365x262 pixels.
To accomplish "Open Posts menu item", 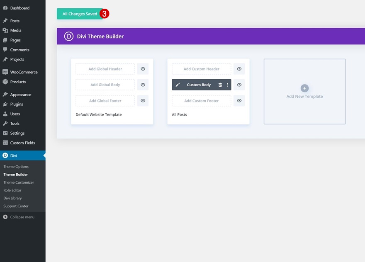I will (22, 21).
